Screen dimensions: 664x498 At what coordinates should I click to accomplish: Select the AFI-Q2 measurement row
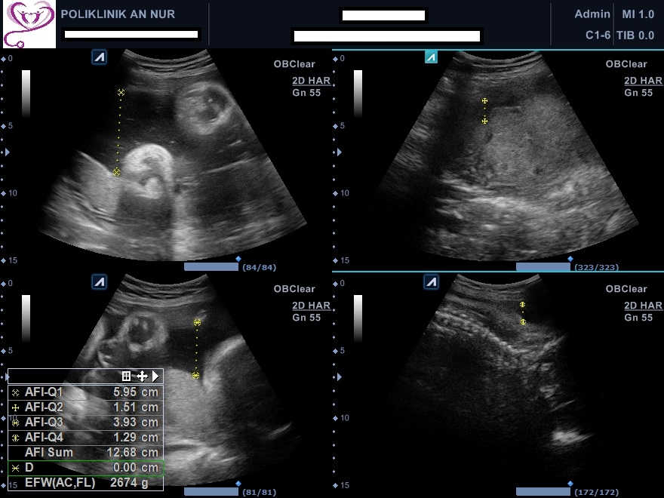(x=86, y=407)
